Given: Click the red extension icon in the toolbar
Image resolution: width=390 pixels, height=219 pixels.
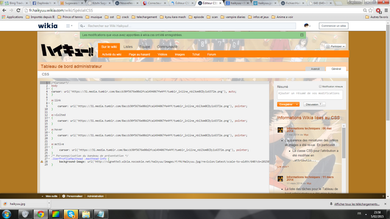Looking at the screenshot, I should 378,10.
